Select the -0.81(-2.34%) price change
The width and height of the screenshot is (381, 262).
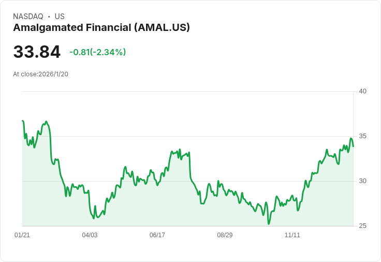pos(98,52)
